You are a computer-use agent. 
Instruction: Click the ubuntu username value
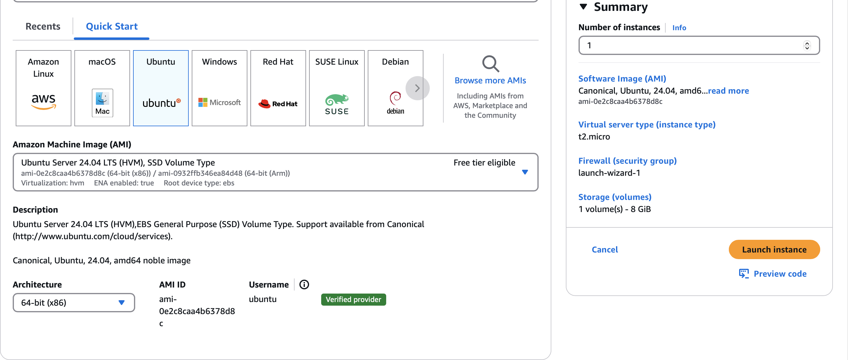coord(263,299)
